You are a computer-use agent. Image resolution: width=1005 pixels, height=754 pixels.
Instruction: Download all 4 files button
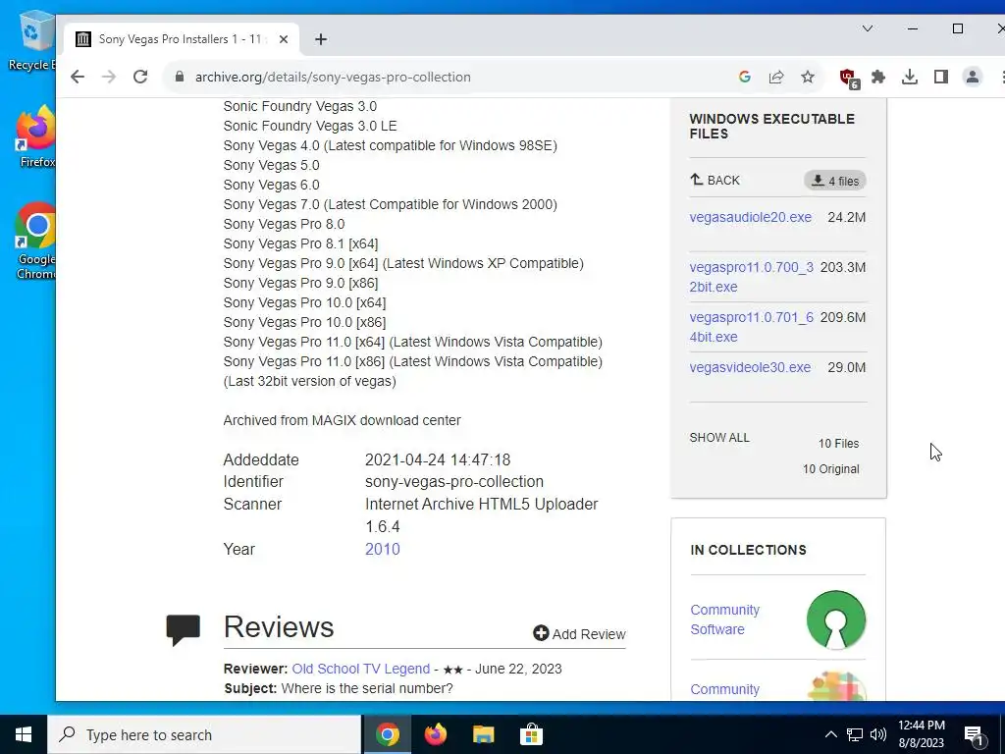pos(835,181)
